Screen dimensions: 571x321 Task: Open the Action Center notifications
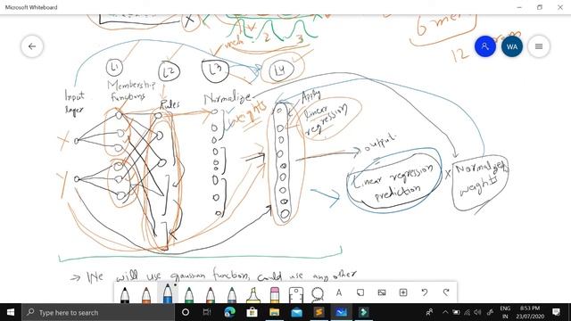[557, 312]
